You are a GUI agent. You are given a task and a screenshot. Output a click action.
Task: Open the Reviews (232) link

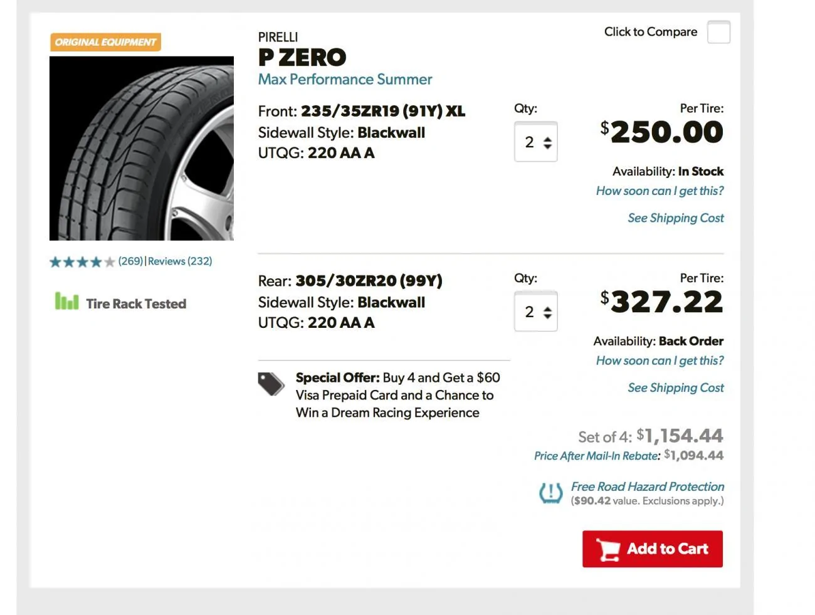click(x=180, y=261)
